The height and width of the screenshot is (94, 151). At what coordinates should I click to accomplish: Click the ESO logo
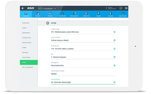(31, 8)
